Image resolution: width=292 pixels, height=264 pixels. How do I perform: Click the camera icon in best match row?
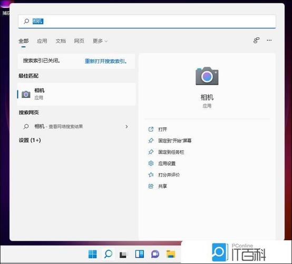coord(26,95)
